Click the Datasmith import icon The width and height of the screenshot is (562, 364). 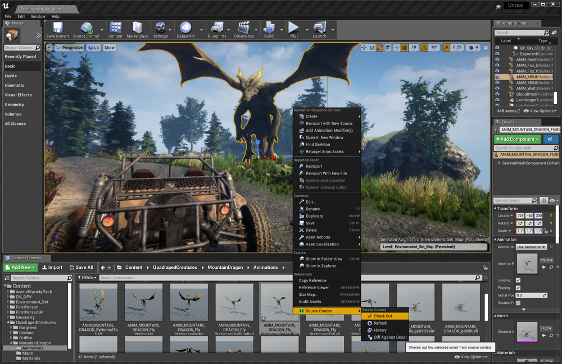[185, 30]
